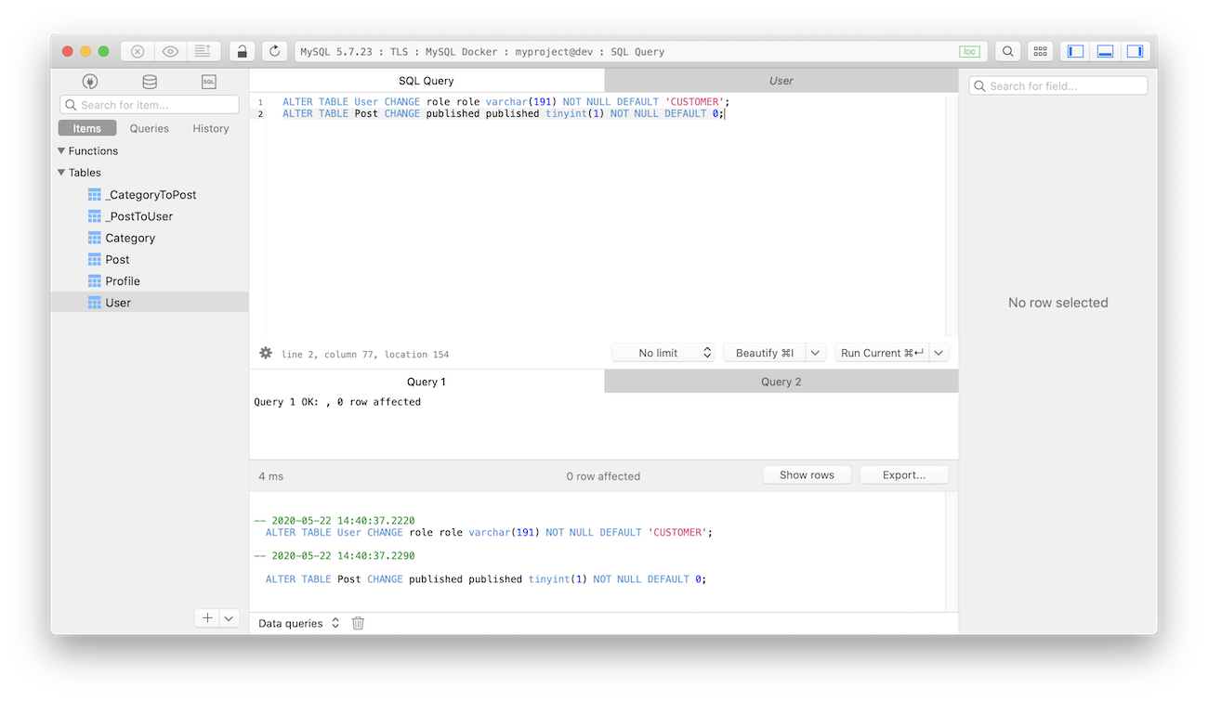Click the Export button
1208x701 pixels.
coord(903,474)
